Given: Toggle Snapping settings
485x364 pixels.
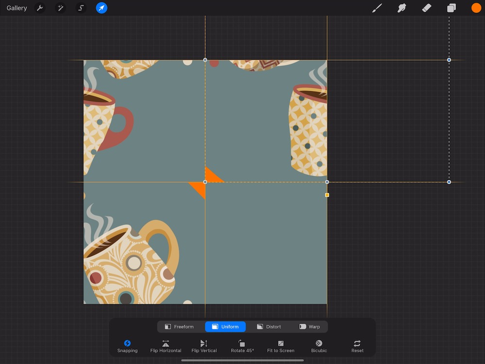Looking at the screenshot, I should click(127, 346).
